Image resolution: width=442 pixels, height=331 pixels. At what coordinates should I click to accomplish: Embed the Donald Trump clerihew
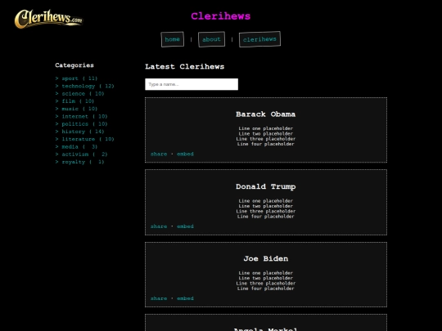pos(185,226)
